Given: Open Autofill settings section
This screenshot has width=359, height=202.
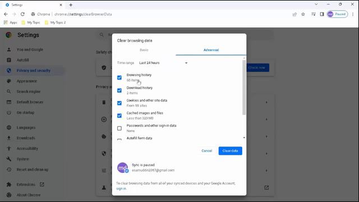Looking at the screenshot, I should (22, 60).
